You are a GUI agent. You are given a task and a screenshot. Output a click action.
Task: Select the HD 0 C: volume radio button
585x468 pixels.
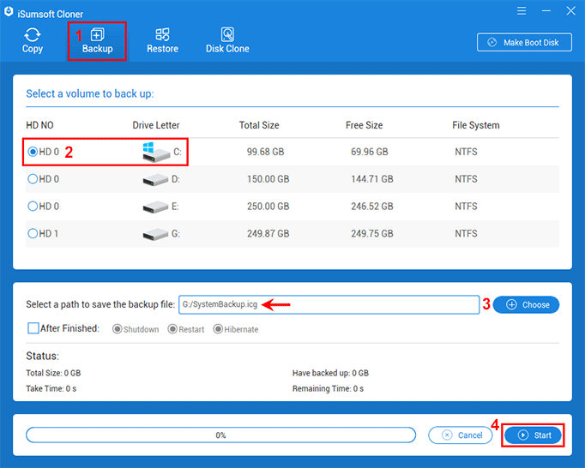[x=33, y=152]
